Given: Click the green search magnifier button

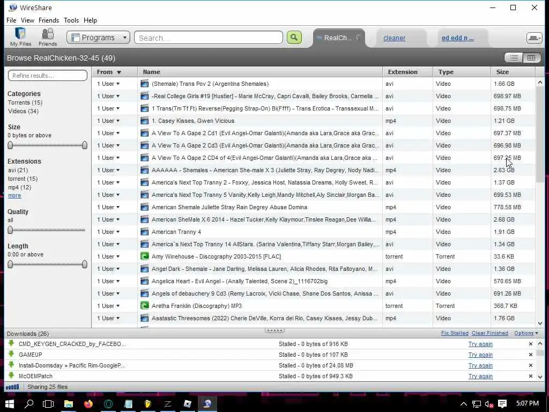Looking at the screenshot, I should point(294,37).
